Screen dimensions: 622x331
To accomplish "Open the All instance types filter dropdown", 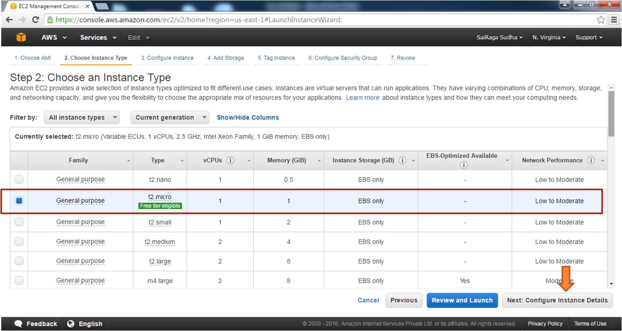I will (82, 117).
